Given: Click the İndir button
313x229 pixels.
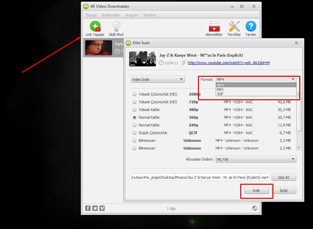Looking at the screenshot, I should (x=257, y=190).
